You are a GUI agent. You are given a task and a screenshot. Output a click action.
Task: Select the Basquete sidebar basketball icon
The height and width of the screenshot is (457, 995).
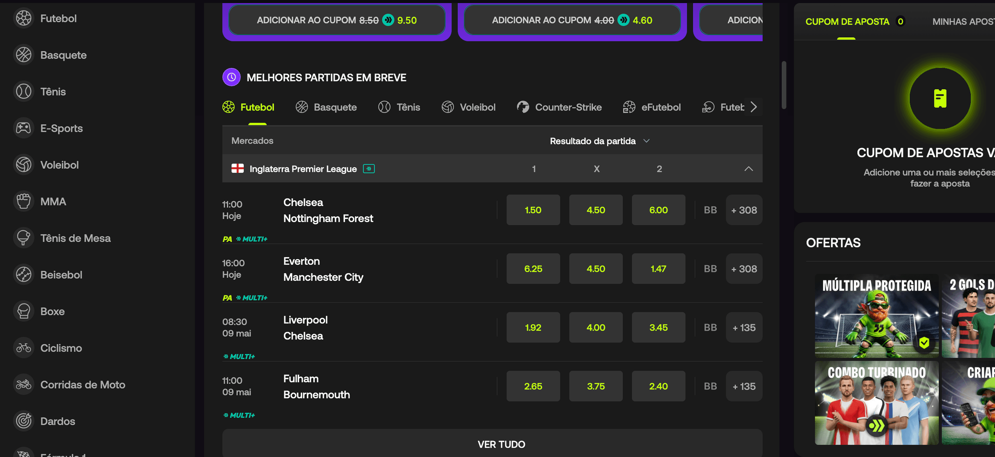(x=24, y=55)
